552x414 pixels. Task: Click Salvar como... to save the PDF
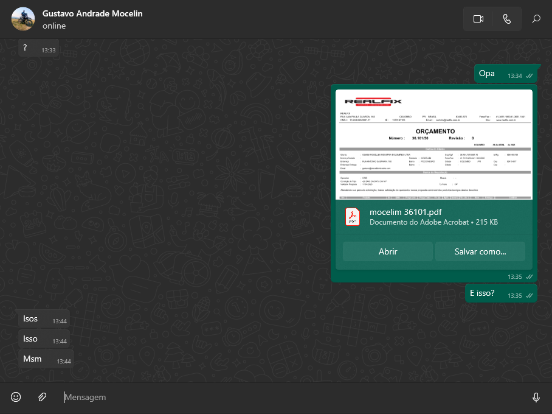(480, 251)
